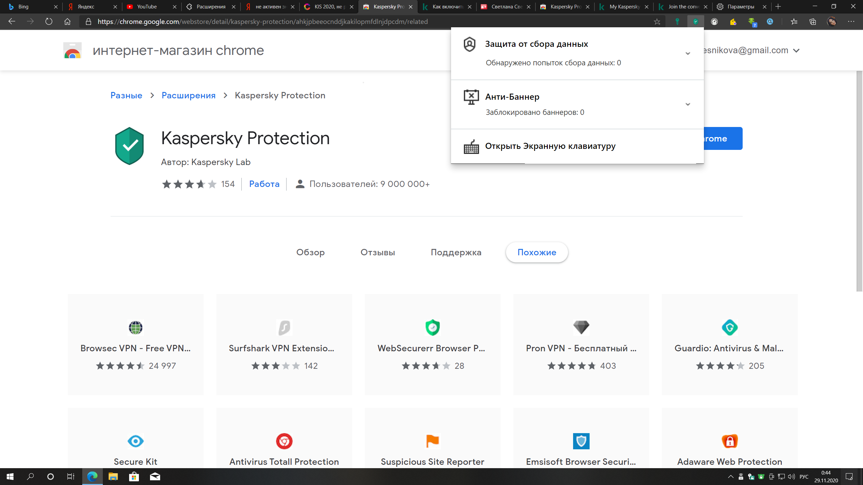
Task: Open the Collections toolbar icon
Action: (x=812, y=22)
